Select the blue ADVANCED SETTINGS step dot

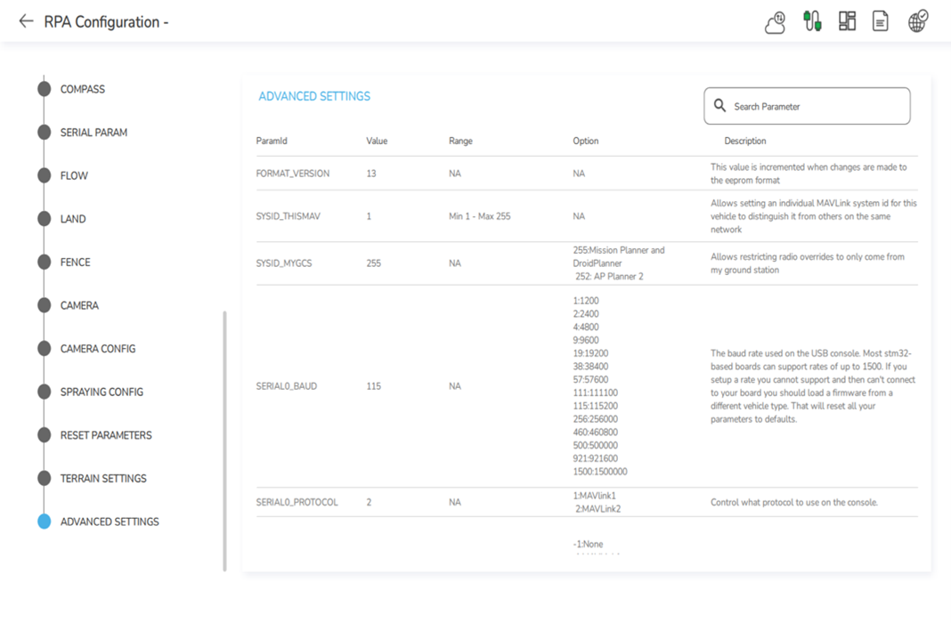point(44,521)
